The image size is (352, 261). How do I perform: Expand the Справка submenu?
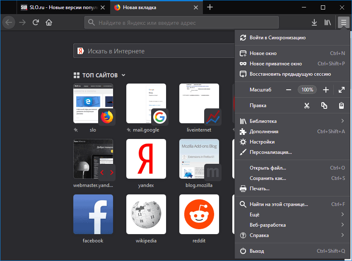(x=292, y=235)
